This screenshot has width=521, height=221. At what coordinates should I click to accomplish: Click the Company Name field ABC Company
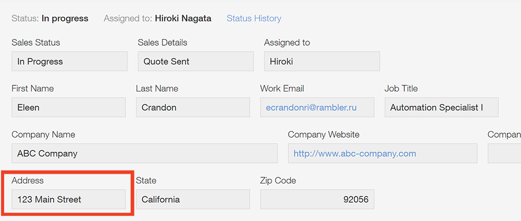pos(144,153)
